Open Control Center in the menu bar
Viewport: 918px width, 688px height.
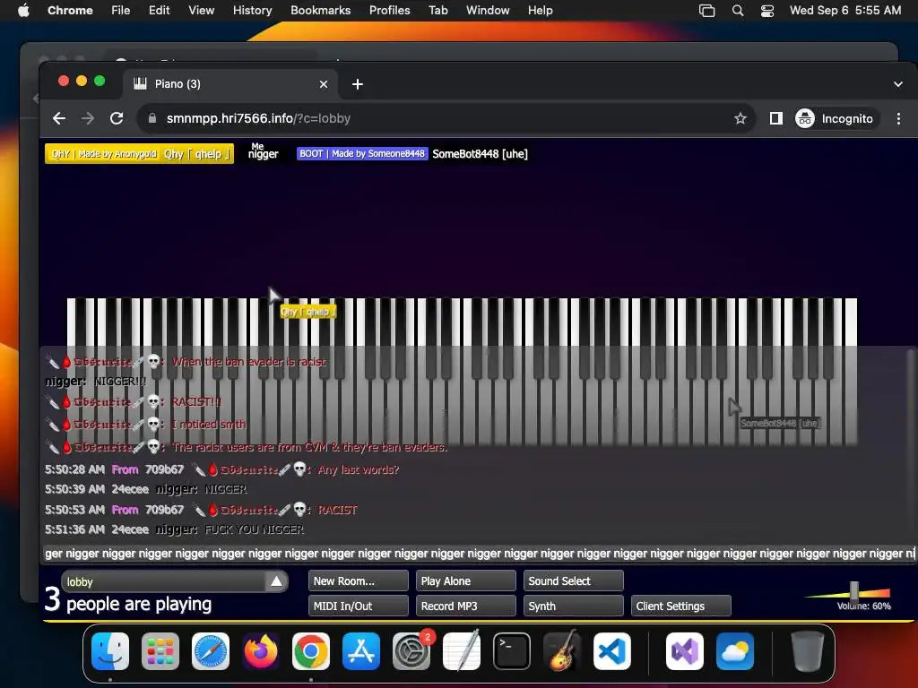(x=767, y=10)
